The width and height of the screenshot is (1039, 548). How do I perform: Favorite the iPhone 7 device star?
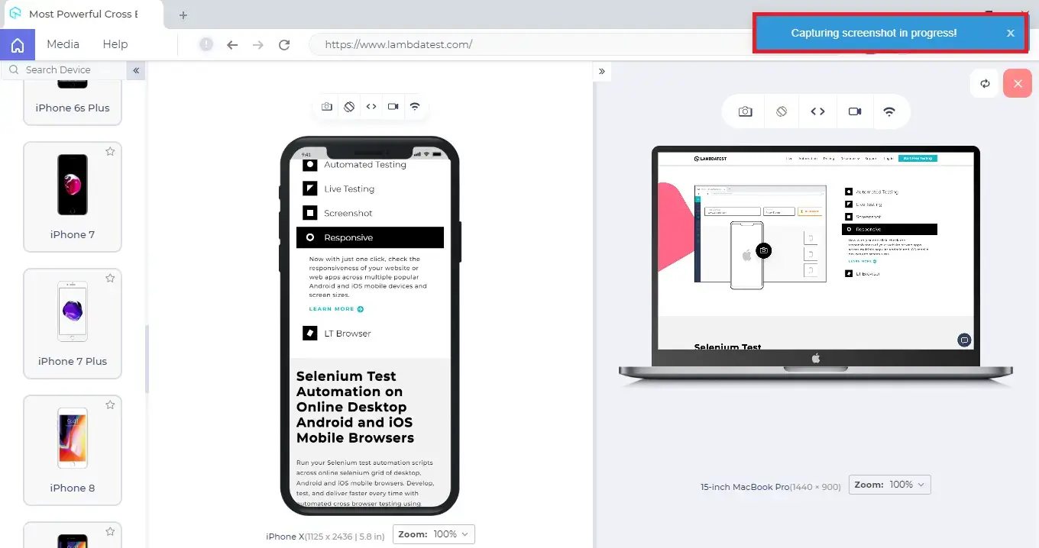coord(110,152)
